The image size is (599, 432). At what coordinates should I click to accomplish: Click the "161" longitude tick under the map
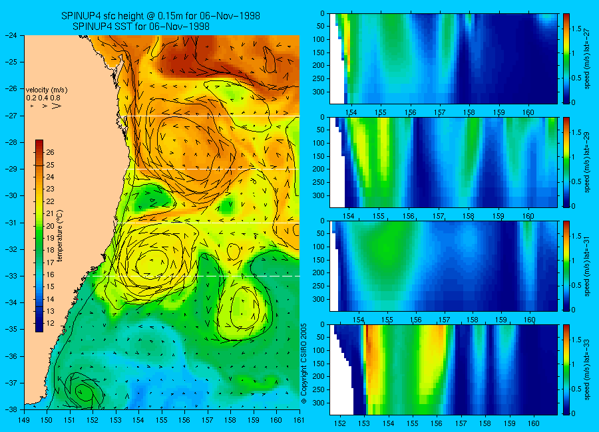tap(299, 420)
